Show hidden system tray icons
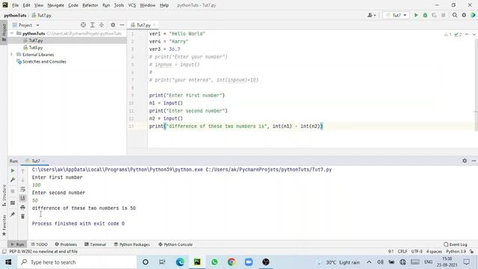This screenshot has height=269, width=478. [369, 262]
